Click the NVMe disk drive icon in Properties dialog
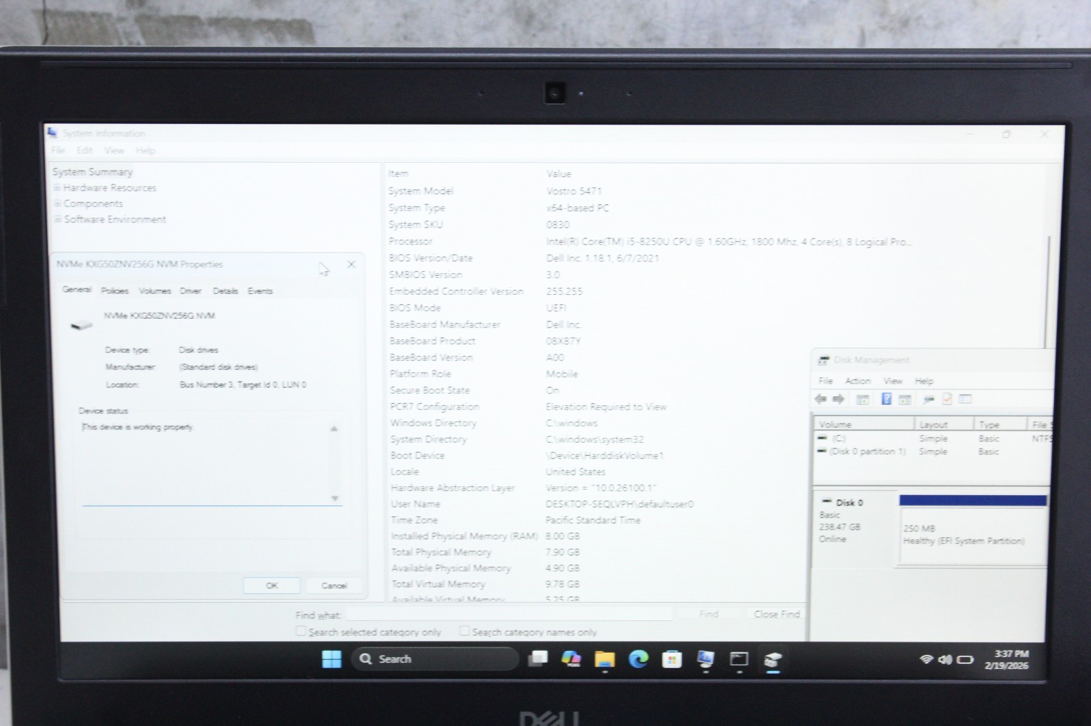 pyautogui.click(x=81, y=325)
